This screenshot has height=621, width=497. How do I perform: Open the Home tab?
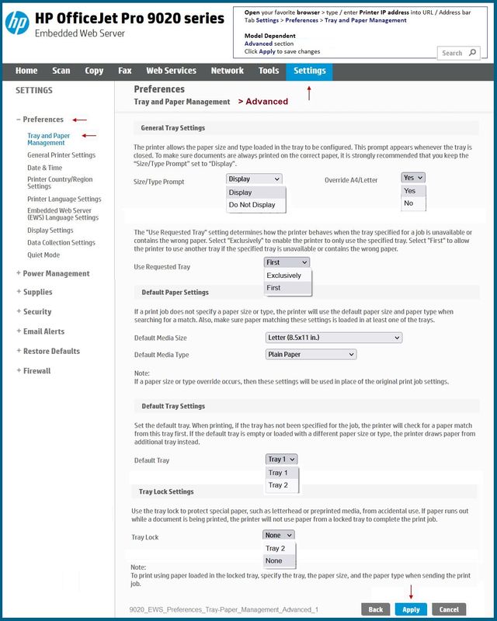[x=26, y=71]
